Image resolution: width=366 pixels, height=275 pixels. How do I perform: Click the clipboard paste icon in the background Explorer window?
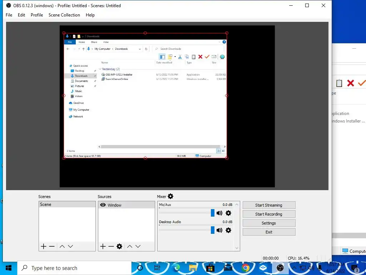pyautogui.click(x=339, y=83)
